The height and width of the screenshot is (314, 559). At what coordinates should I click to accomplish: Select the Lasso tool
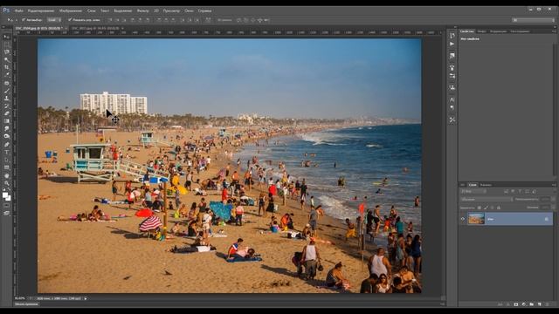pos(6,52)
